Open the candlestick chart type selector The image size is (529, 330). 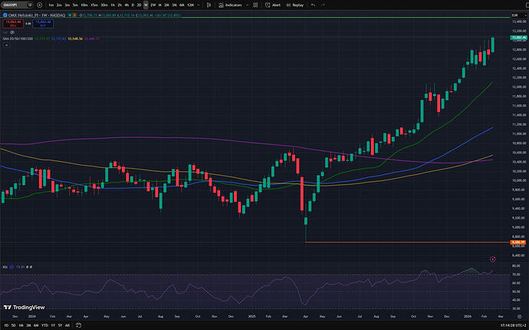click(x=209, y=5)
